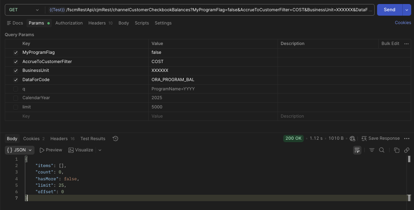Image resolution: width=414 pixels, height=210 pixels.
Task: Copy the response body to clipboard
Action: tap(397, 150)
